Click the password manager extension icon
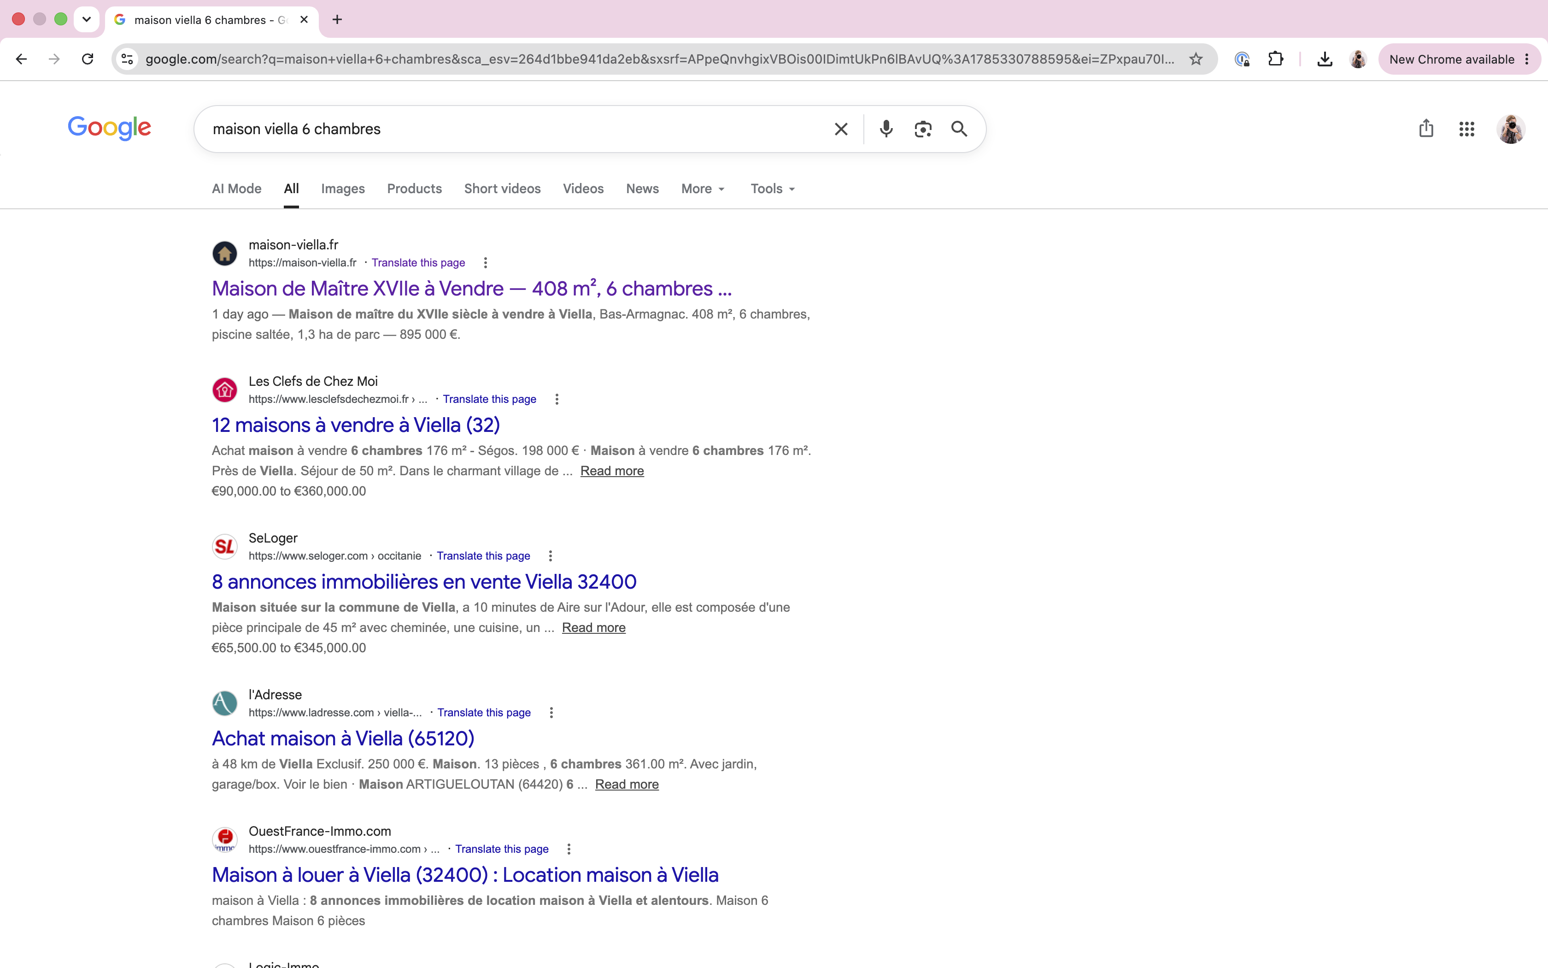Screen dimensions: 1548x968 pos(1242,59)
